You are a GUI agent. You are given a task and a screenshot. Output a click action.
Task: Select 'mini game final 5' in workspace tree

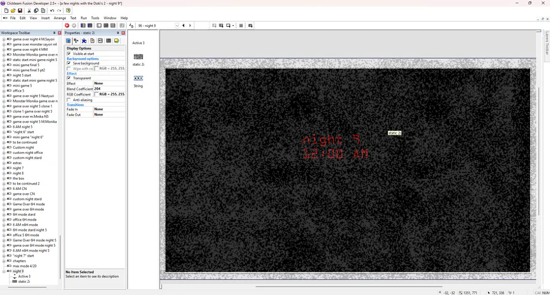click(26, 65)
